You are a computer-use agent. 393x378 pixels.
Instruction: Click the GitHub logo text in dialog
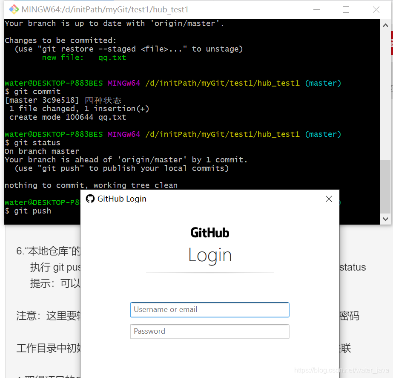pyautogui.click(x=210, y=233)
